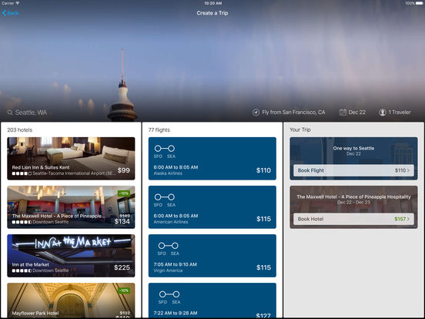Screen dimensions: 425x319
Task: Open the 1 Traveler selector
Action: [x=395, y=112]
